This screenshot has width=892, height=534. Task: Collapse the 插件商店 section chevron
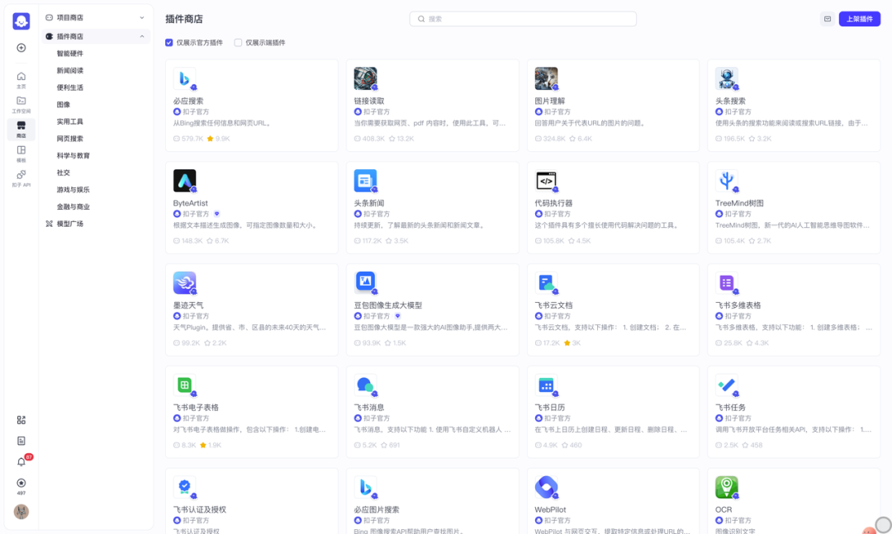142,36
